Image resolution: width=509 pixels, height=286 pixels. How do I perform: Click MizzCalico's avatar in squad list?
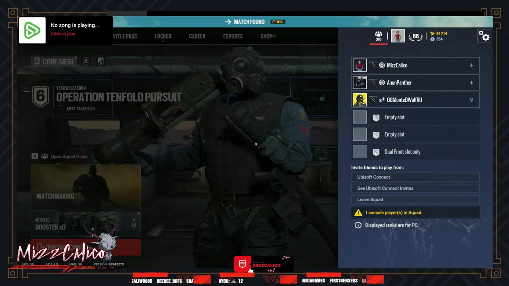[x=359, y=65]
